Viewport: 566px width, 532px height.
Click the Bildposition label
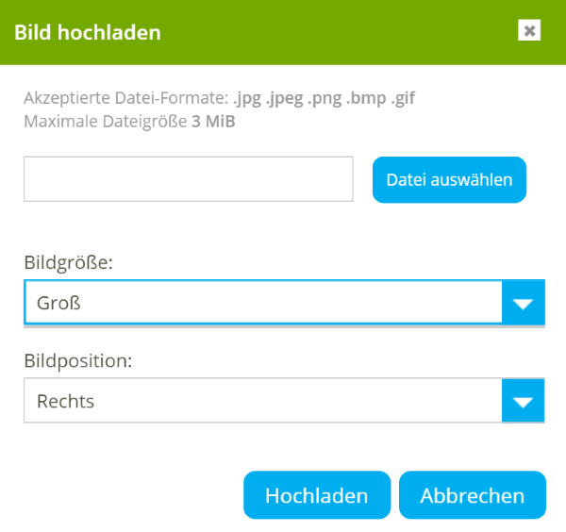pyautogui.click(x=78, y=361)
